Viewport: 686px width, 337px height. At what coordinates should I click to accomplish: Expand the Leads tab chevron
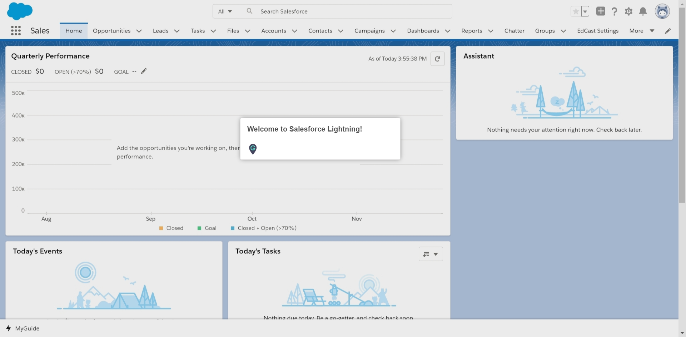177,31
